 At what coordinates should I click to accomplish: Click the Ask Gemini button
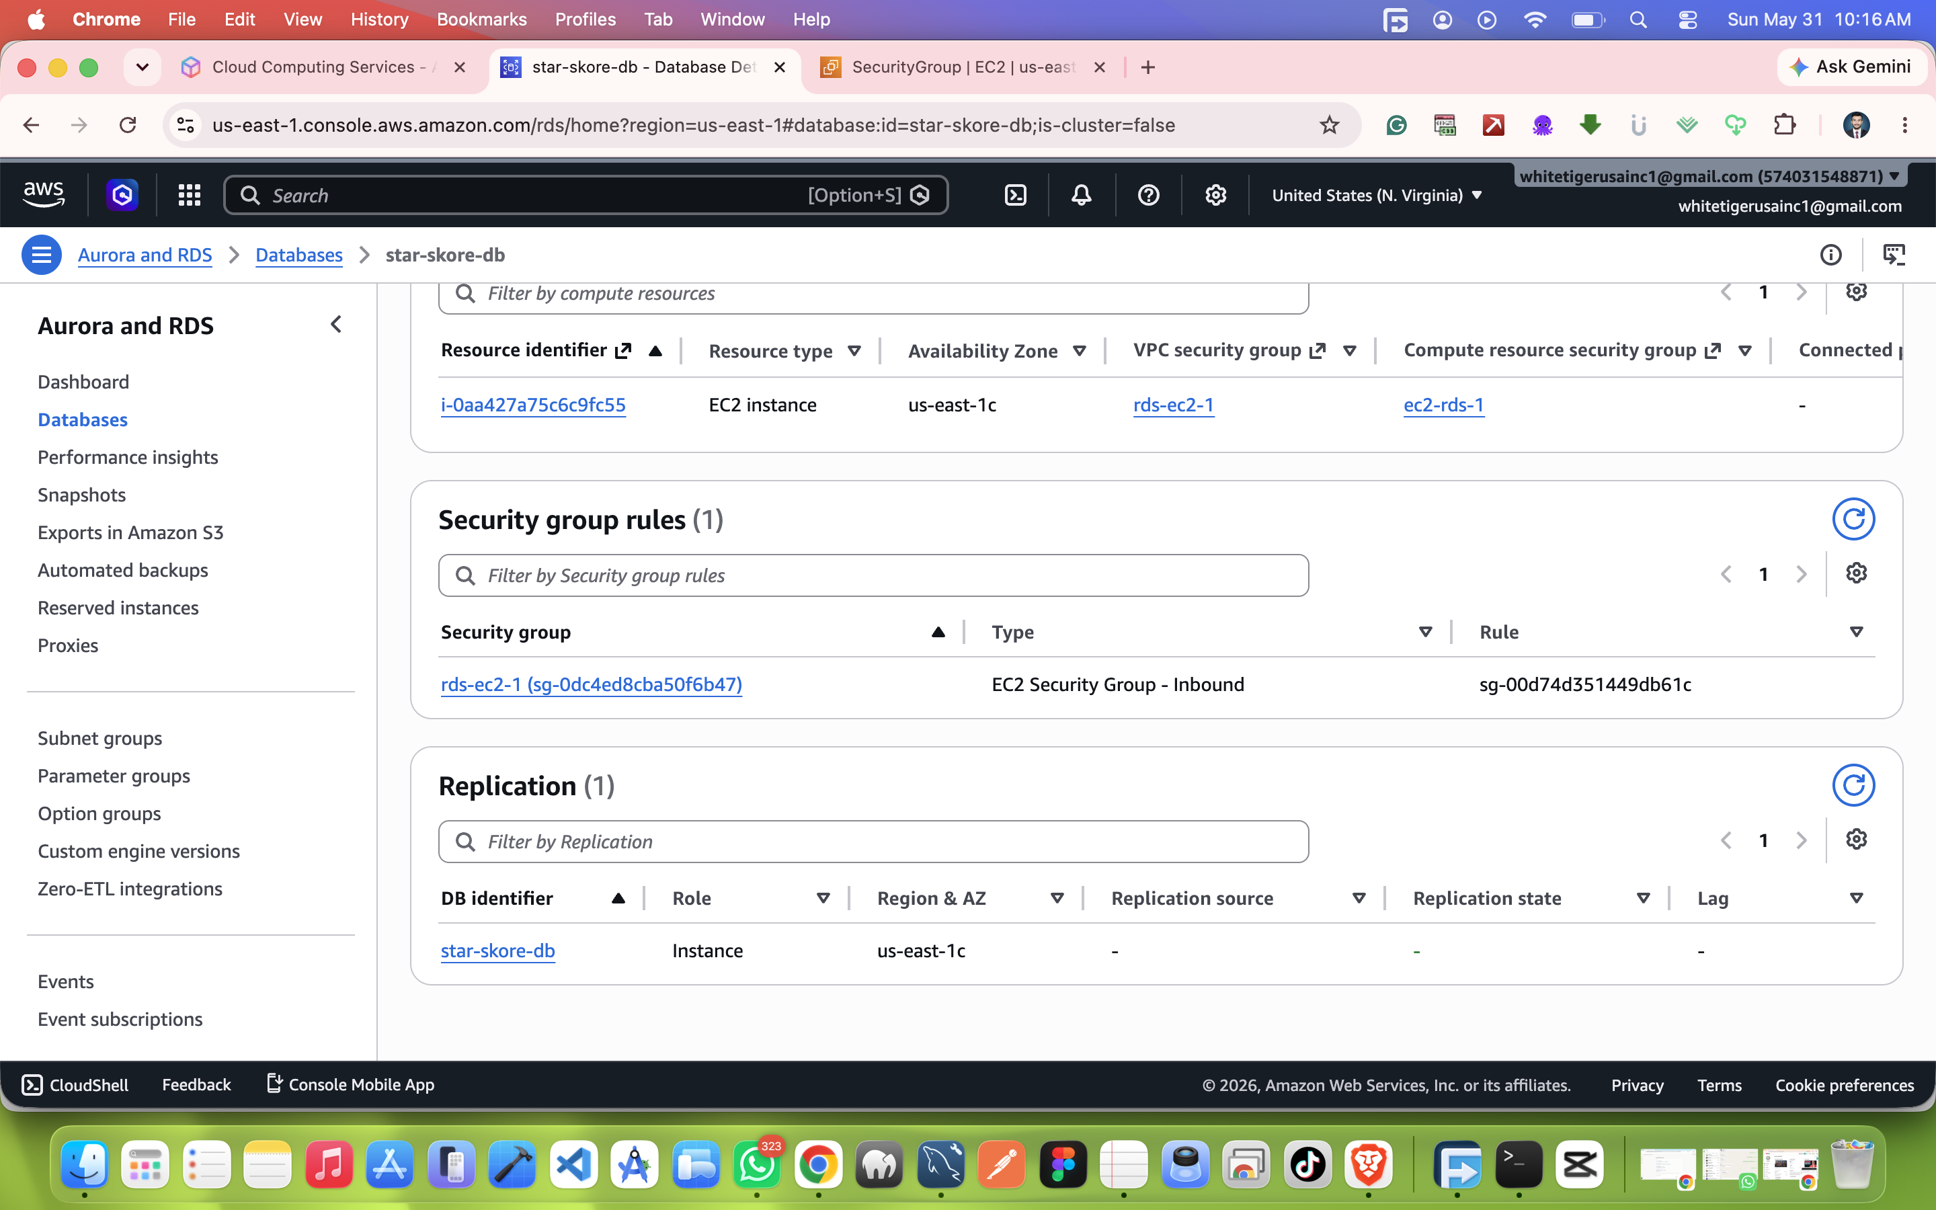(x=1851, y=67)
